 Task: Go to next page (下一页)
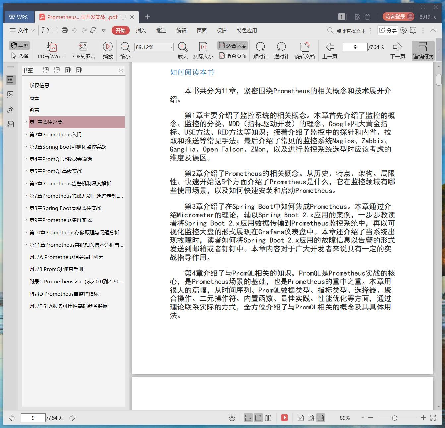click(x=398, y=51)
